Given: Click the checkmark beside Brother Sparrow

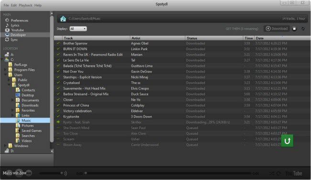Looking at the screenshot, I should [58, 43].
